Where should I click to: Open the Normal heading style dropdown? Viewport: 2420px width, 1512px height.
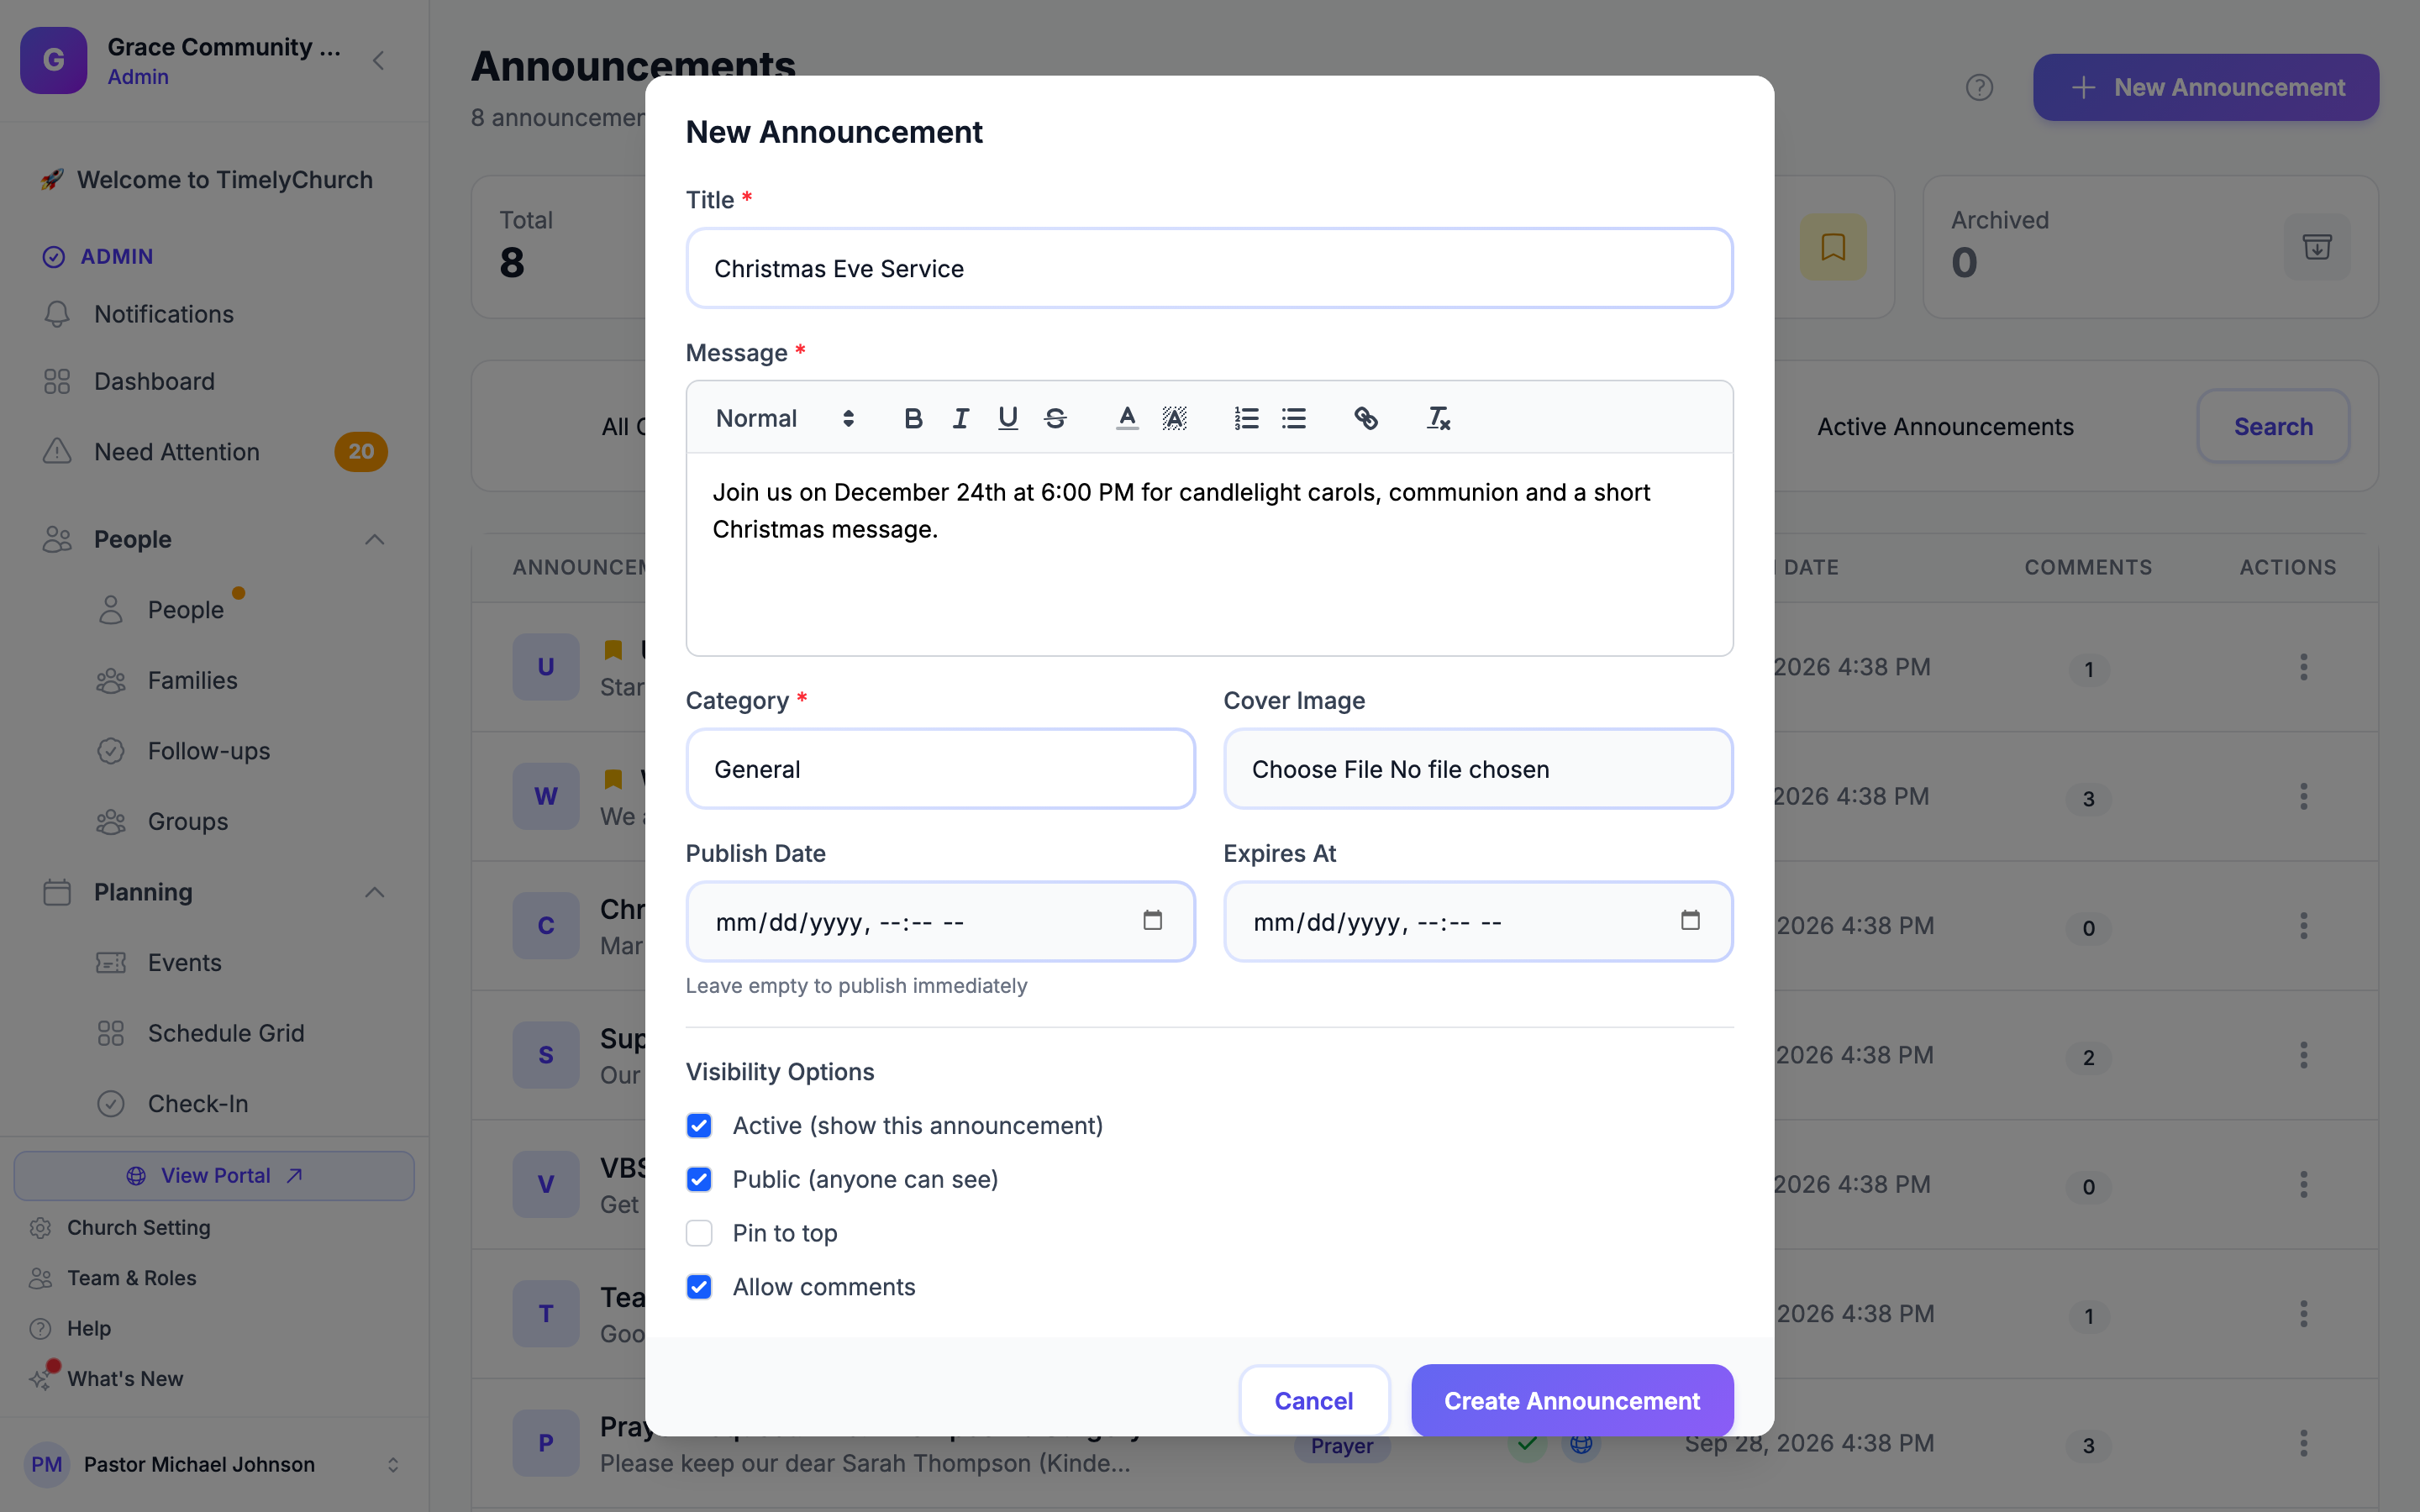[785, 418]
